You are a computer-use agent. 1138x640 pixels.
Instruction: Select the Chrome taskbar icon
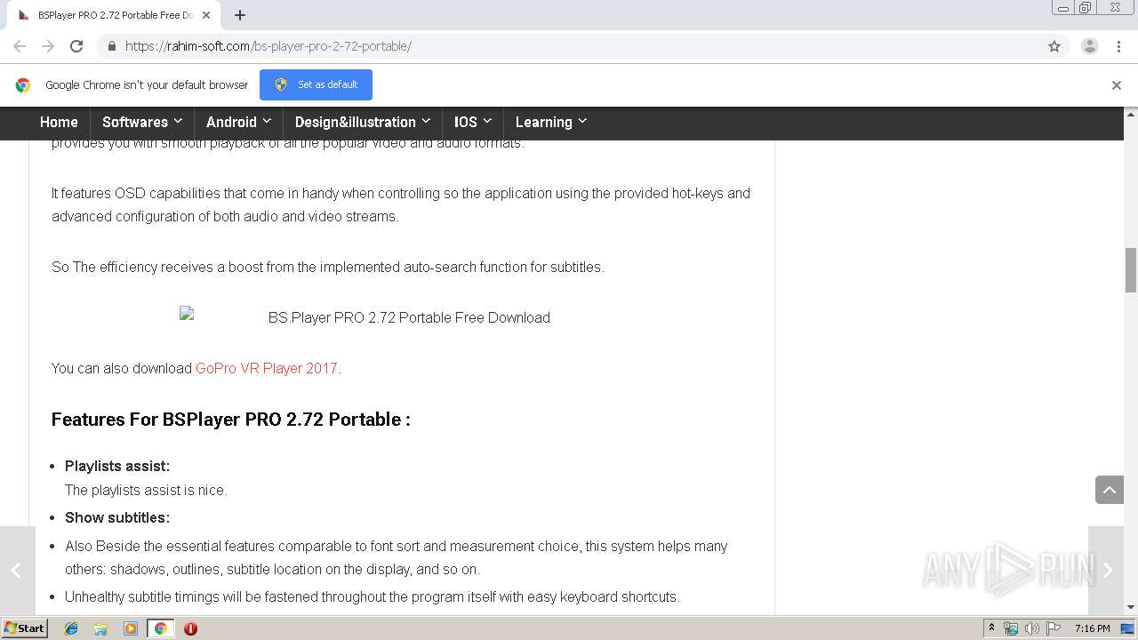[160, 628]
